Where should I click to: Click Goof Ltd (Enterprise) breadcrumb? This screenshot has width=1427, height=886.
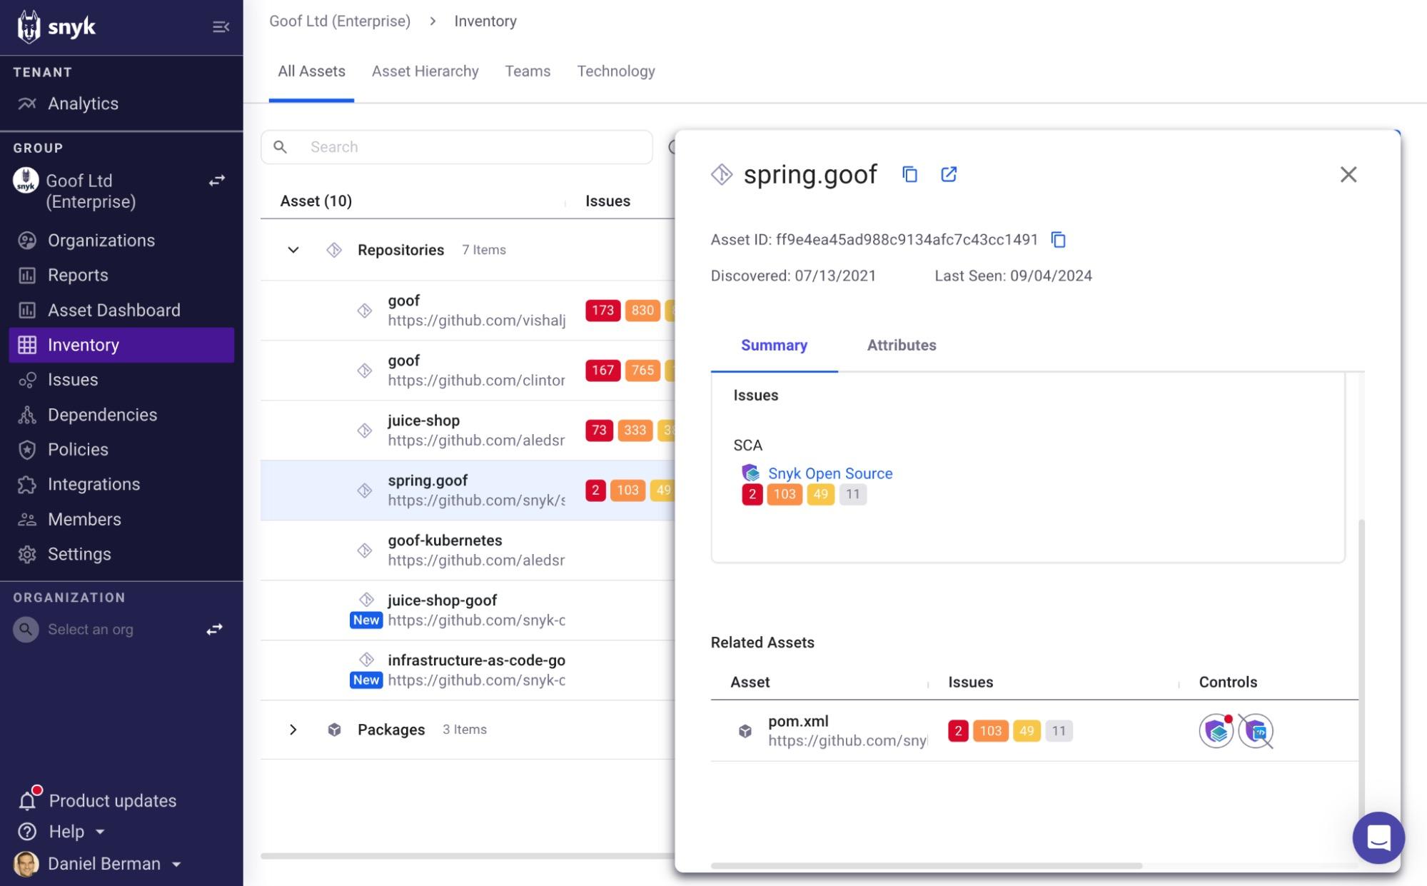pos(340,21)
